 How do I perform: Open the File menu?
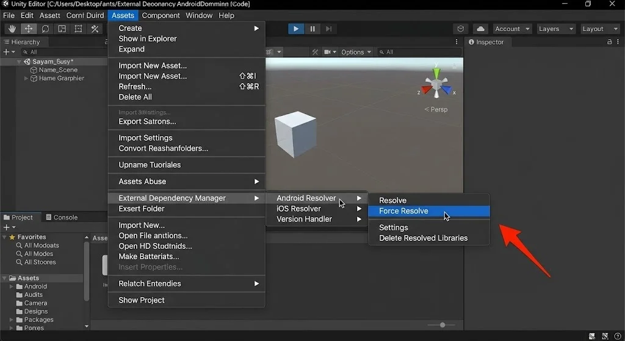(9, 15)
